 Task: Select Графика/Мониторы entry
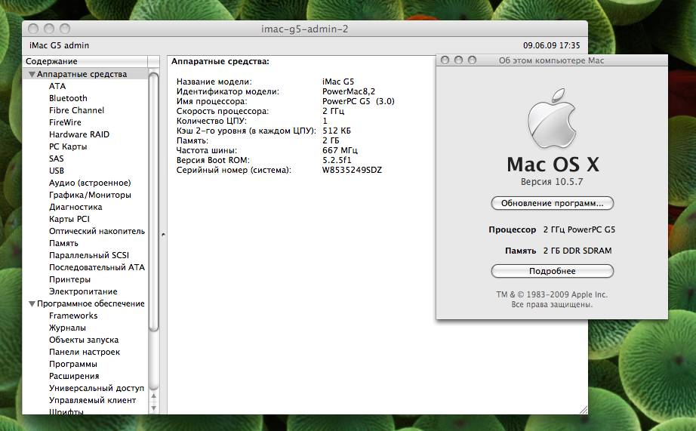pyautogui.click(x=90, y=195)
